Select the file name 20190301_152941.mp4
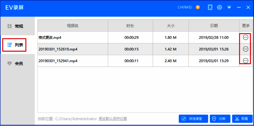Screen dimensions: 254x126 point(58,61)
